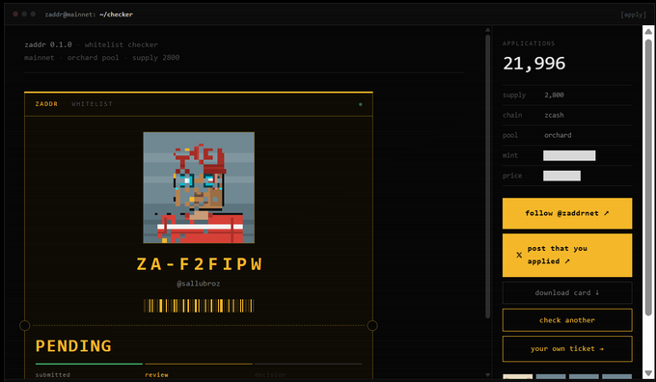The width and height of the screenshot is (656, 382).
Task: Click the X logo icon on post button
Action: click(519, 255)
